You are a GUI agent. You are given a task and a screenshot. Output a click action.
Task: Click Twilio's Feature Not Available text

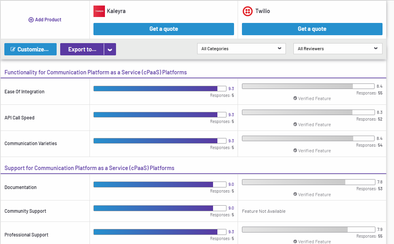point(264,211)
